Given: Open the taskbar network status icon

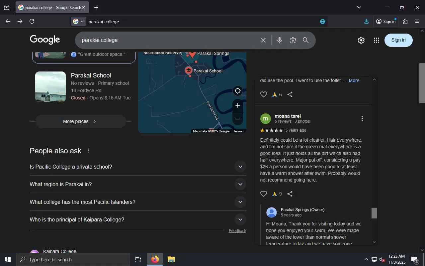Looking at the screenshot, I should click(374, 259).
